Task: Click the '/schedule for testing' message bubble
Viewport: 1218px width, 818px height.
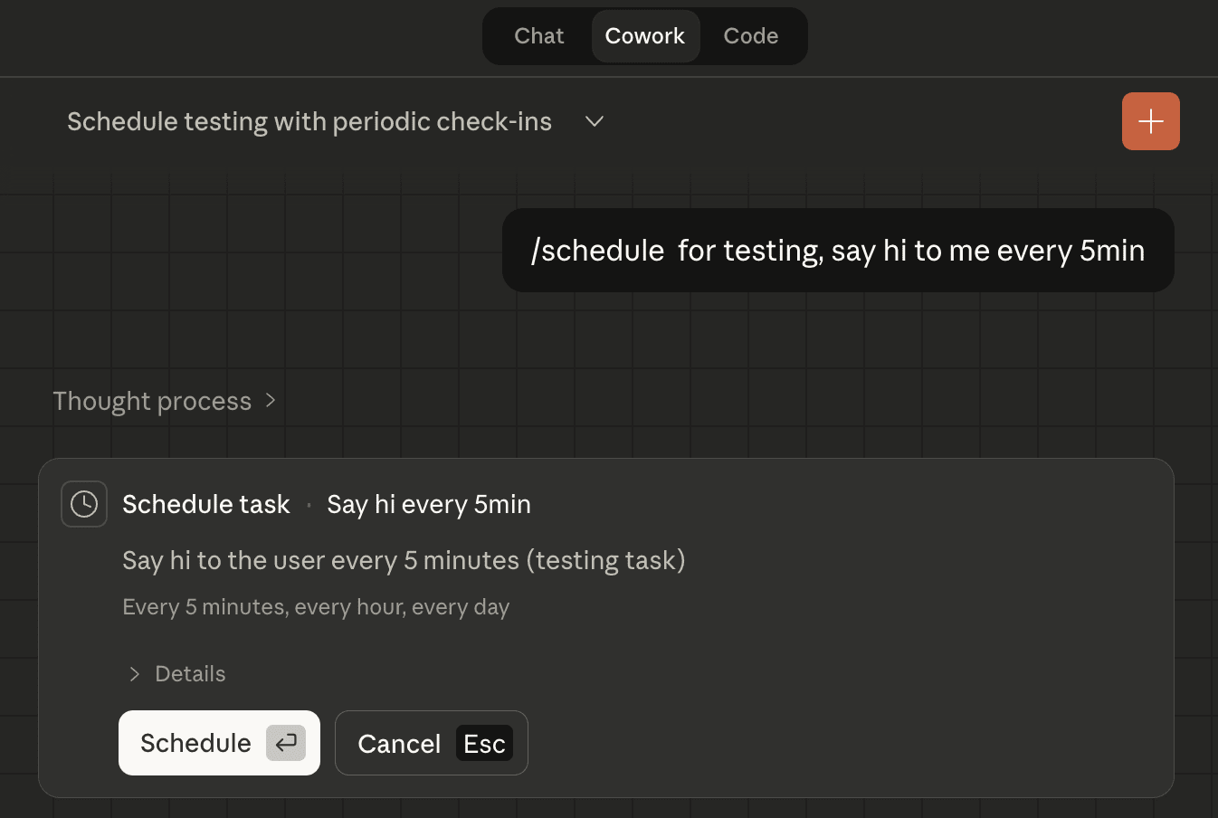Action: click(838, 251)
